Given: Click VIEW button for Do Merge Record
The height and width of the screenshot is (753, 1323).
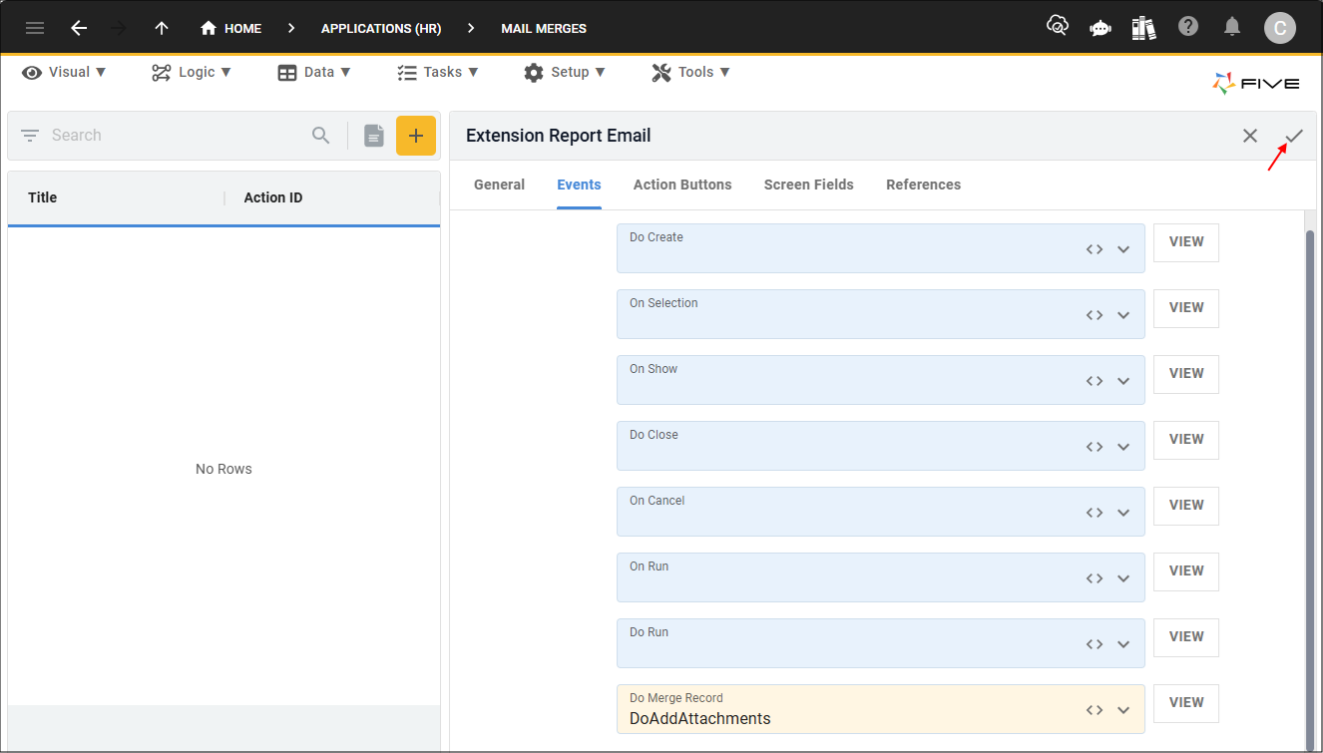Looking at the screenshot, I should [1185, 702].
